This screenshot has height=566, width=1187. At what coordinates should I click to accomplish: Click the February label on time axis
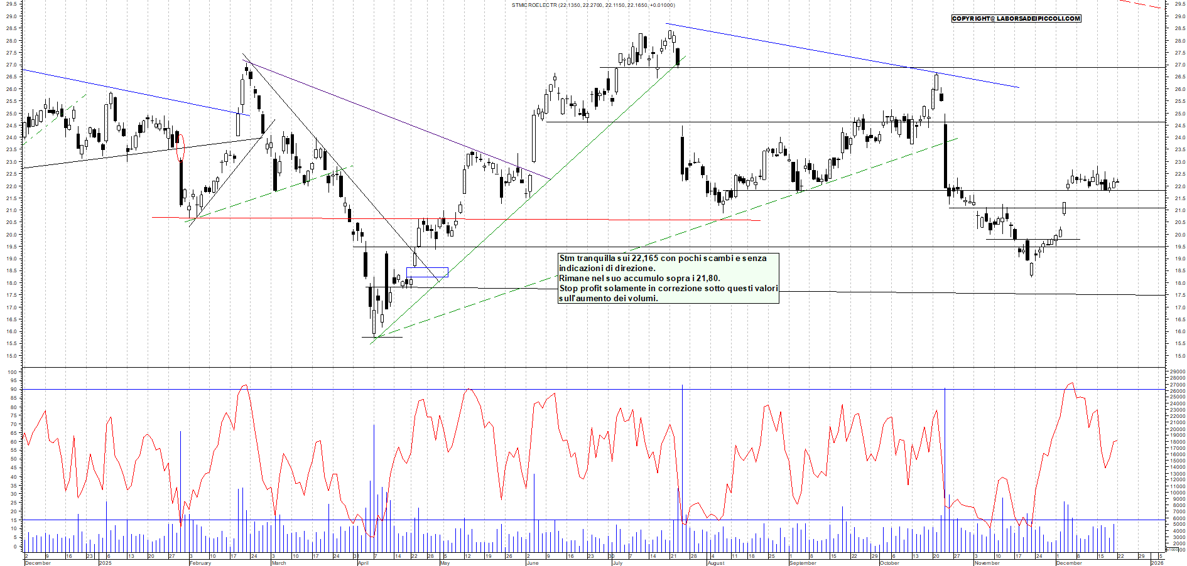coord(200,563)
